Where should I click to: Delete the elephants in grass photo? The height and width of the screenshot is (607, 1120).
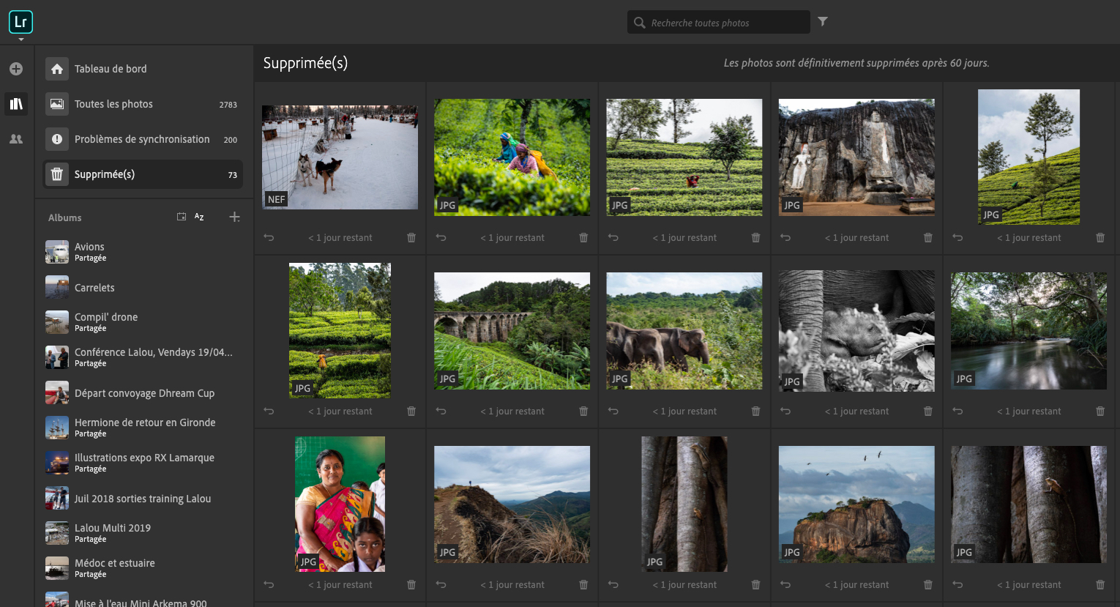point(756,411)
